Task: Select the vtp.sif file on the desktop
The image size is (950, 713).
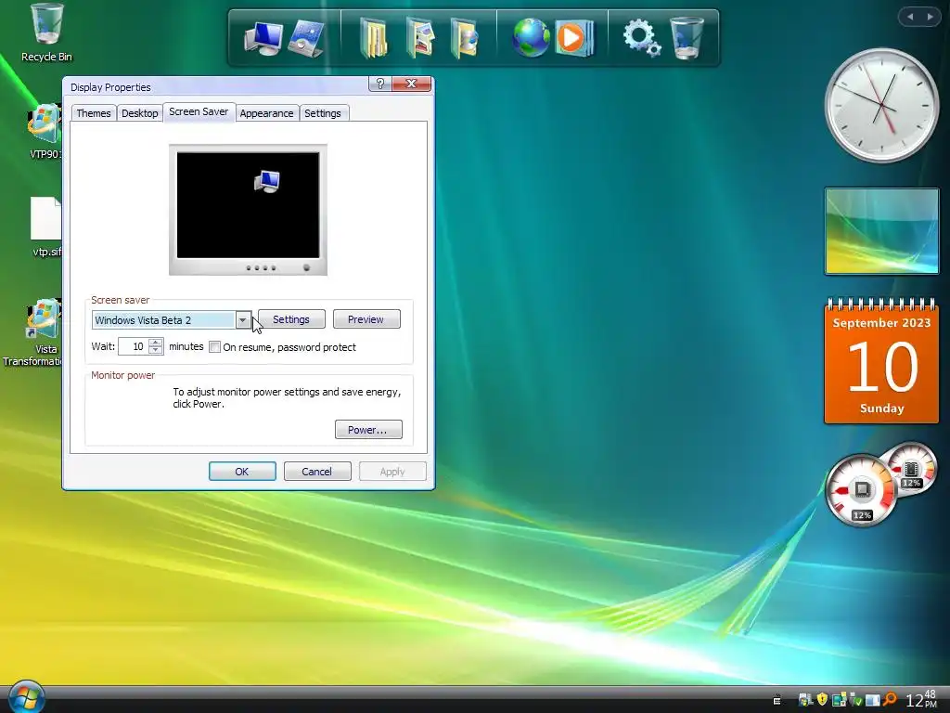Action: [x=46, y=227]
